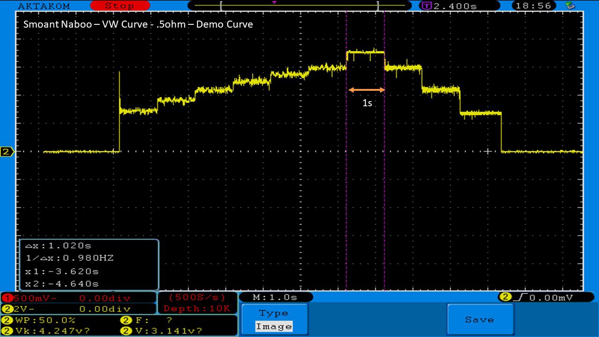The image size is (599, 337).
Task: Click the orange 1s double arrow annotation
Action: tap(366, 90)
